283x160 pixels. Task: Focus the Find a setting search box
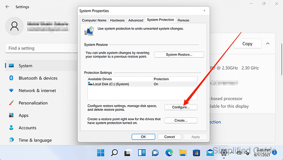pyautogui.click(x=42, y=48)
